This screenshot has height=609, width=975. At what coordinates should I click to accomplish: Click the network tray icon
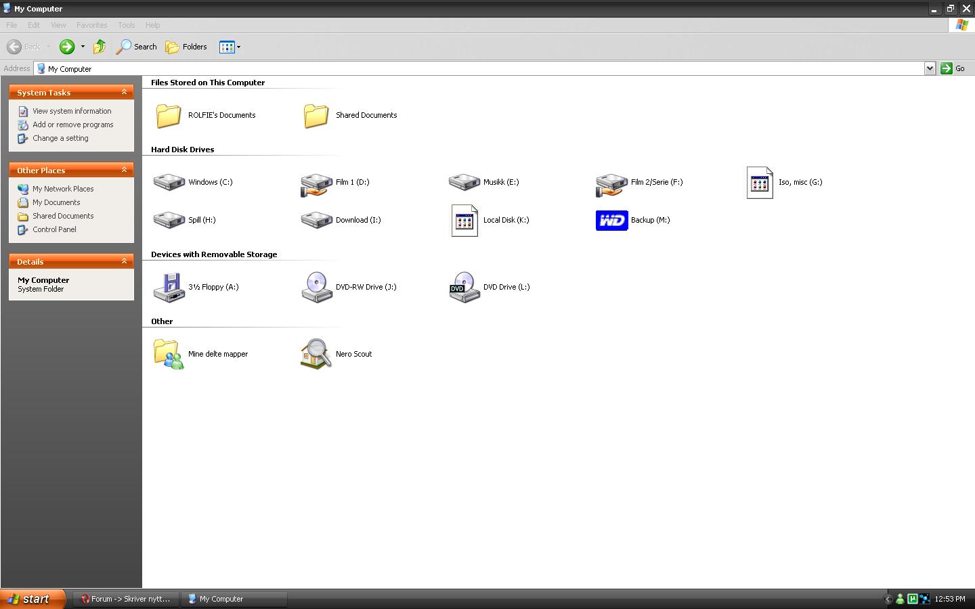(x=924, y=599)
